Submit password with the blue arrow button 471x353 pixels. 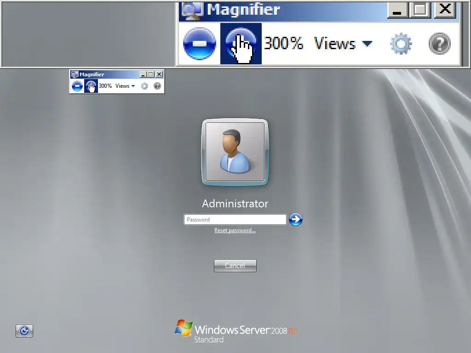pyautogui.click(x=296, y=219)
